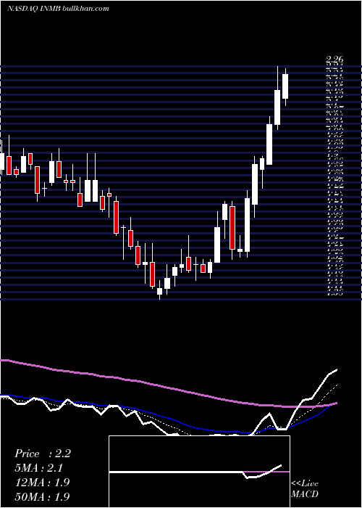The width and height of the screenshot is (362, 508).
Task: Click the 2.26 top price label
Action: point(334,60)
